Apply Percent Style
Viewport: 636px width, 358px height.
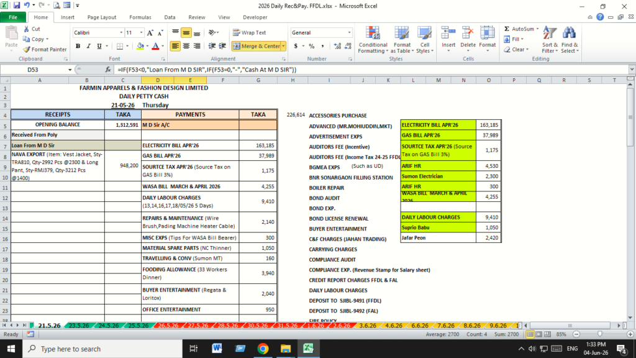tap(312, 46)
